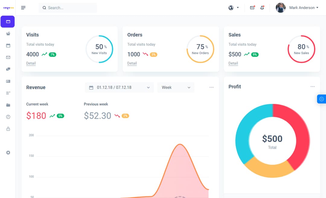The width and height of the screenshot is (326, 198).
Task: Open the Mail icon in the sidebar
Action: (8, 57)
